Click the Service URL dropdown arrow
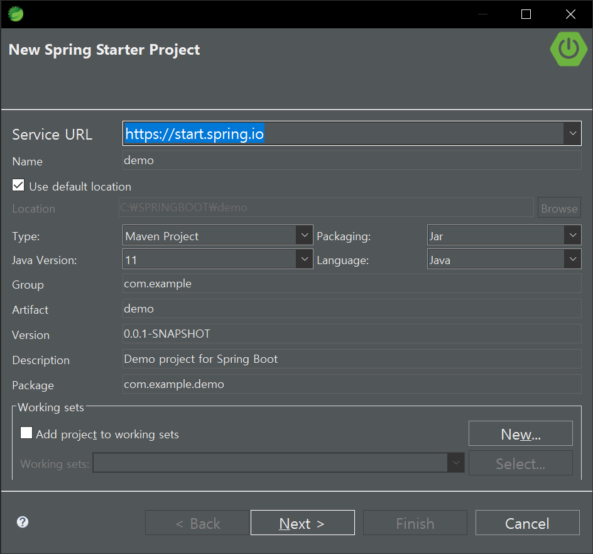 [572, 133]
